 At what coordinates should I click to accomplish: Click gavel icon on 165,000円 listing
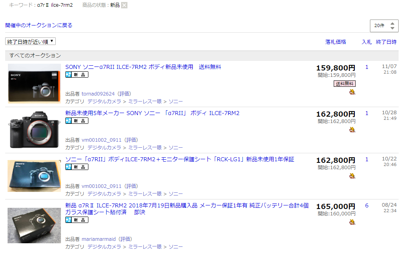point(352,222)
